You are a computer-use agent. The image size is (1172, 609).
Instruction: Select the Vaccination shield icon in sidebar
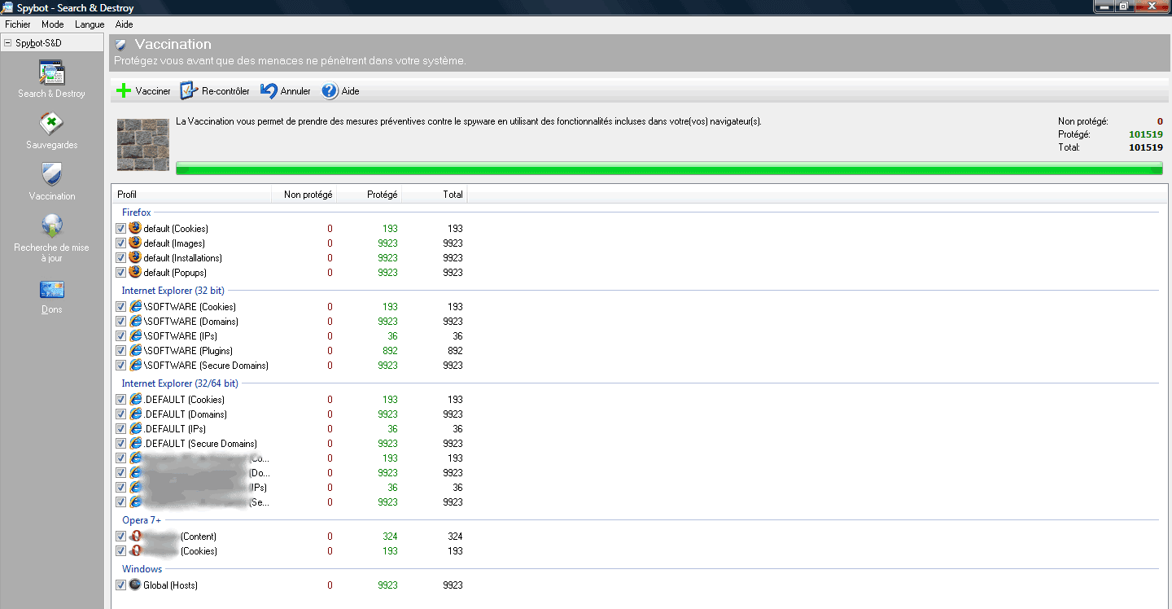click(52, 174)
